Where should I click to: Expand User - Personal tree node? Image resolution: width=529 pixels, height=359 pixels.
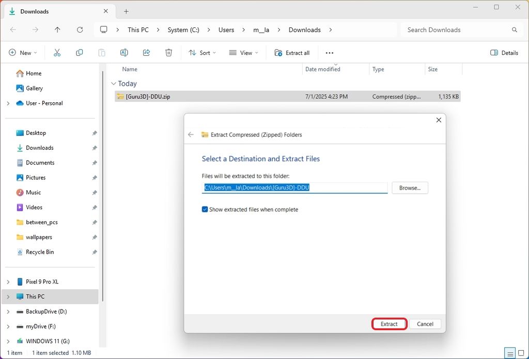pos(8,103)
